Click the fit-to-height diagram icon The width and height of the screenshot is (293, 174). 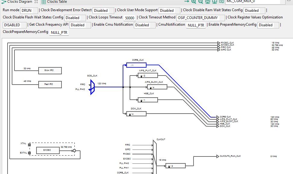tap(215, 2)
